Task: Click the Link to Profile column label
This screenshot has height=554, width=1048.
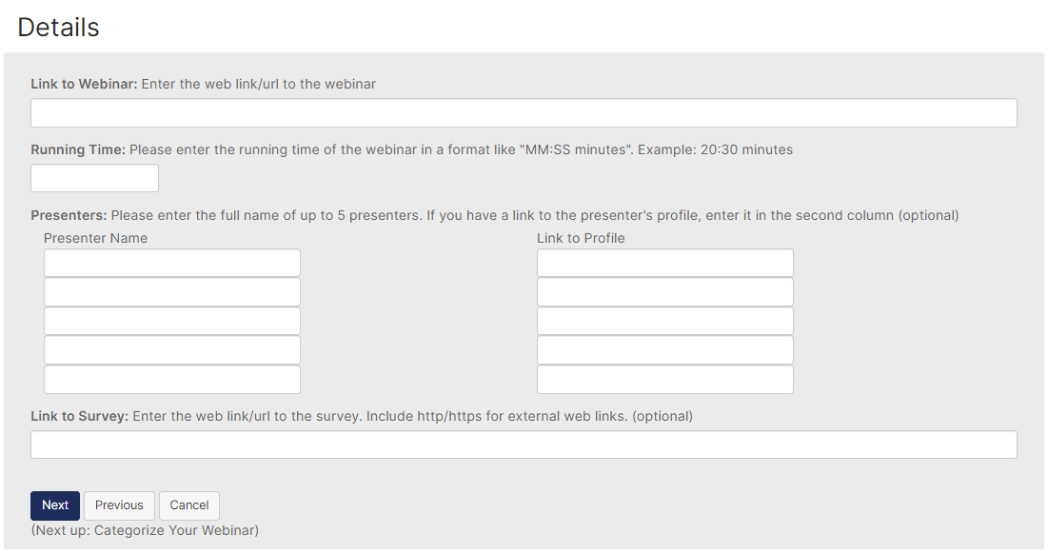Action: pyautogui.click(x=581, y=238)
